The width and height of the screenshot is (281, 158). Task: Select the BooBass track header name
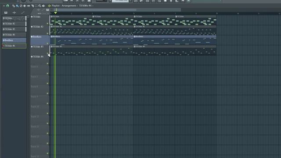(x=37, y=37)
